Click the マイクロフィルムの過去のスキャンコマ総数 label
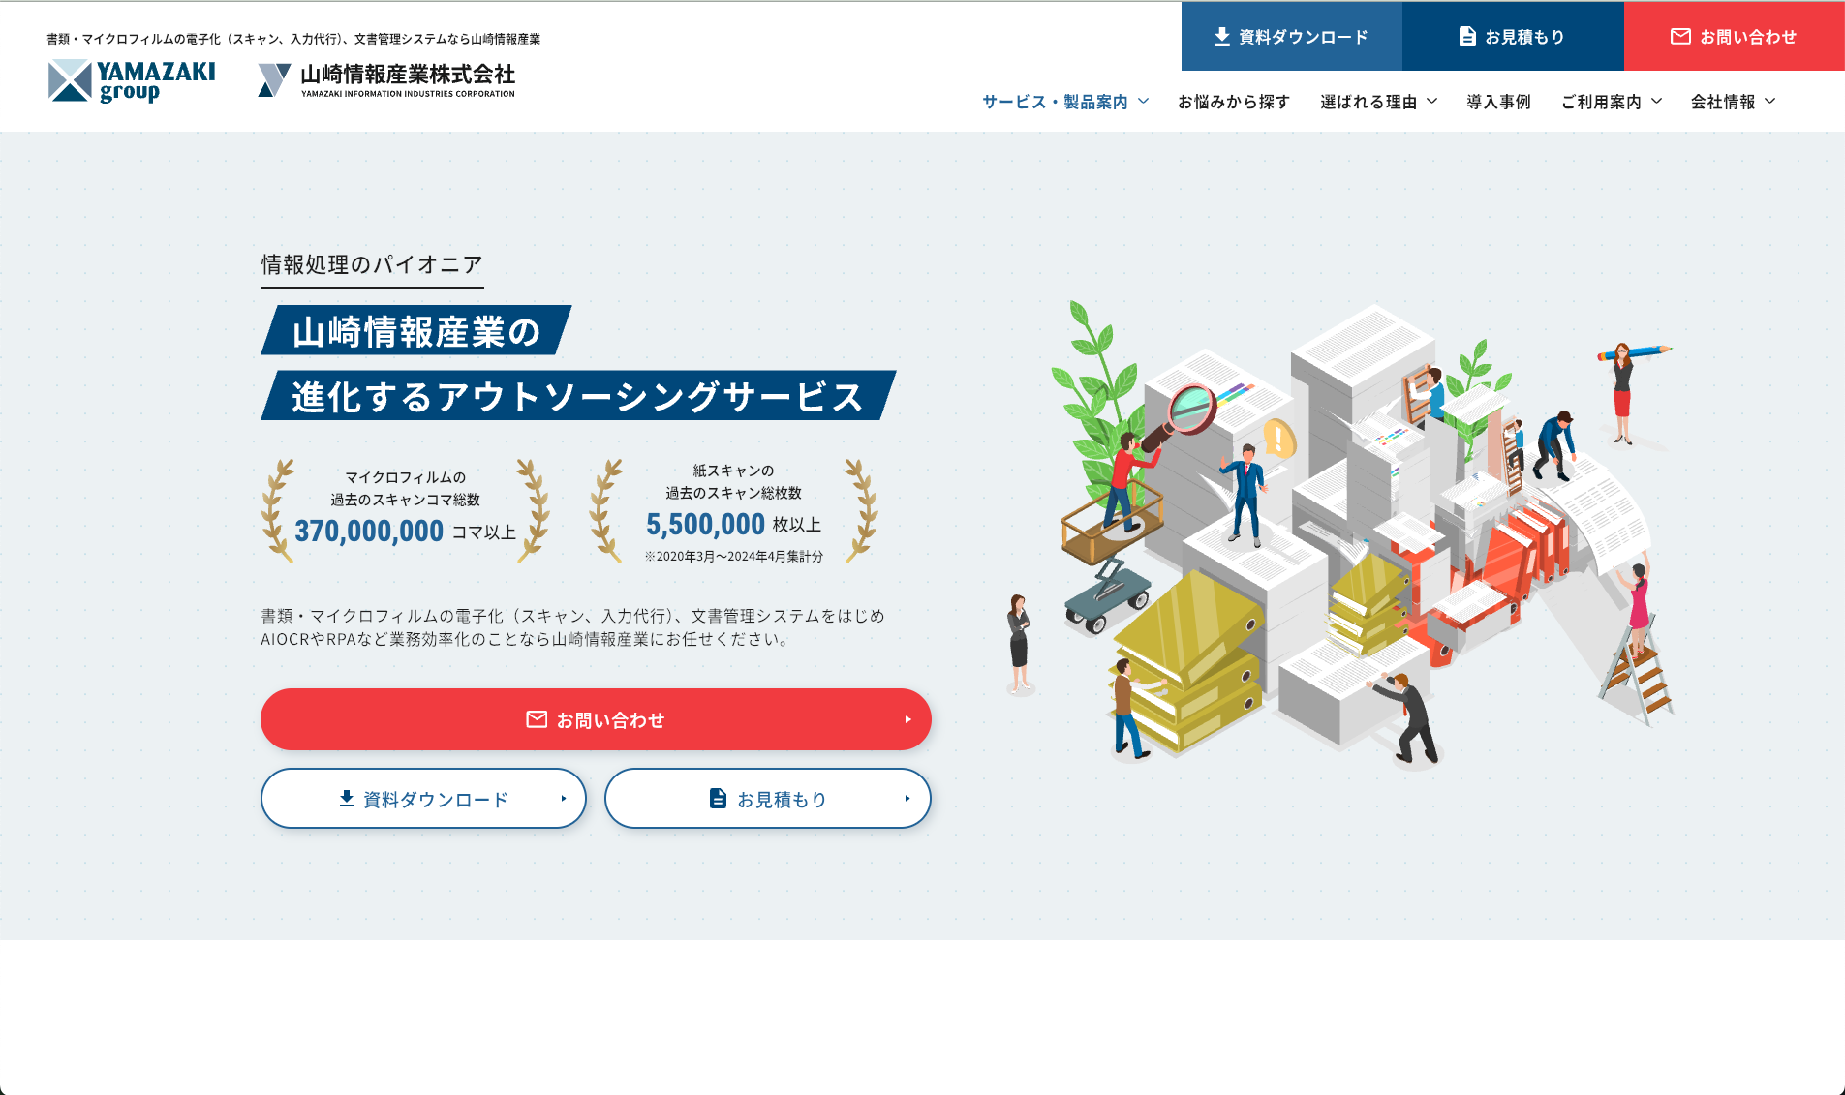 406,489
